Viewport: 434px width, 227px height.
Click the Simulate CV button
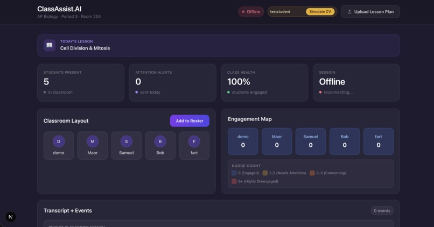point(320,12)
